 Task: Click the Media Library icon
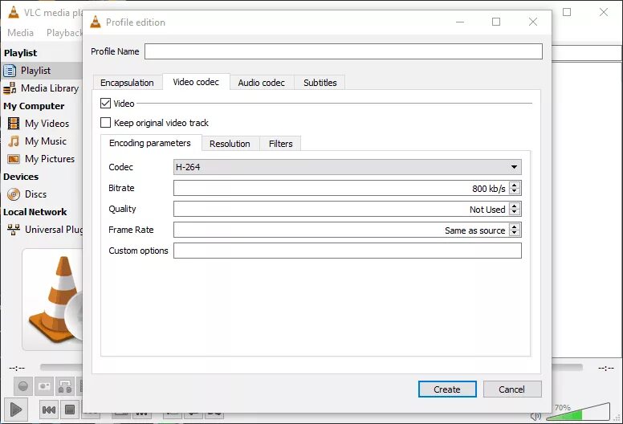coord(10,88)
